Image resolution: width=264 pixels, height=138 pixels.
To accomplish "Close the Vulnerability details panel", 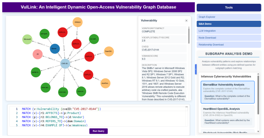I will click(186, 20).
